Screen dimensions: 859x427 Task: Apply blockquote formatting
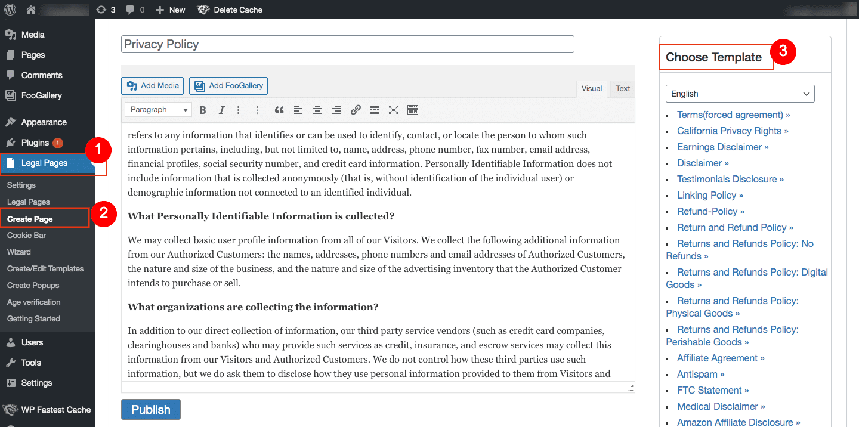coord(279,110)
